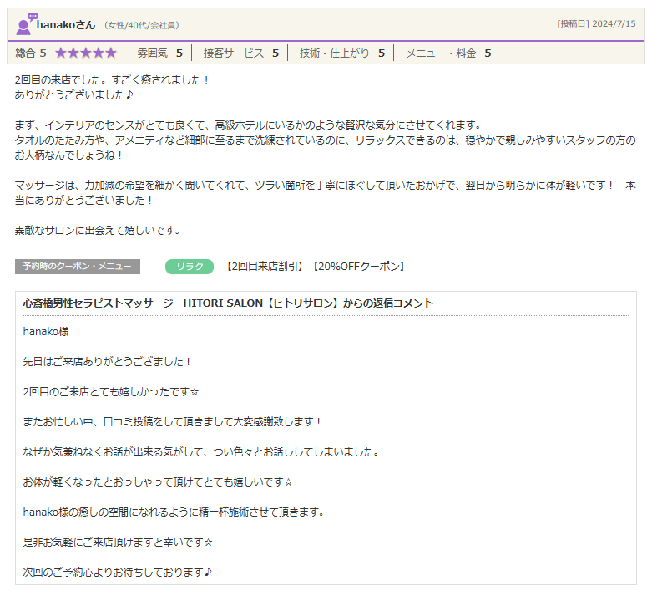Click the 雰囲気 5 rating
The image size is (647, 591).
click(x=160, y=53)
